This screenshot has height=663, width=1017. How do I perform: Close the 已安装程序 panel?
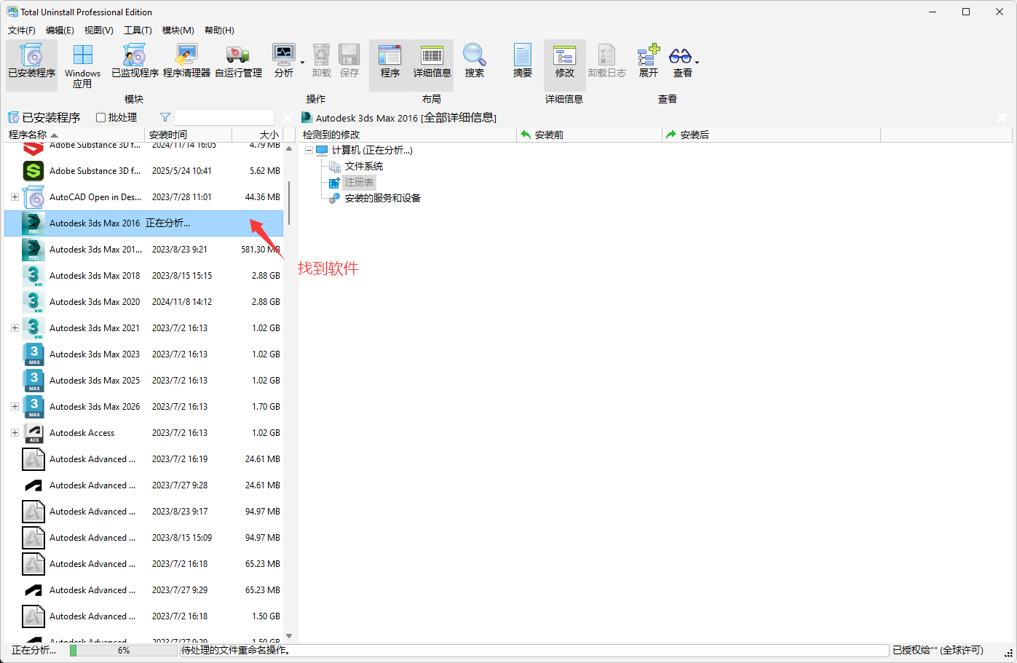pos(288,117)
